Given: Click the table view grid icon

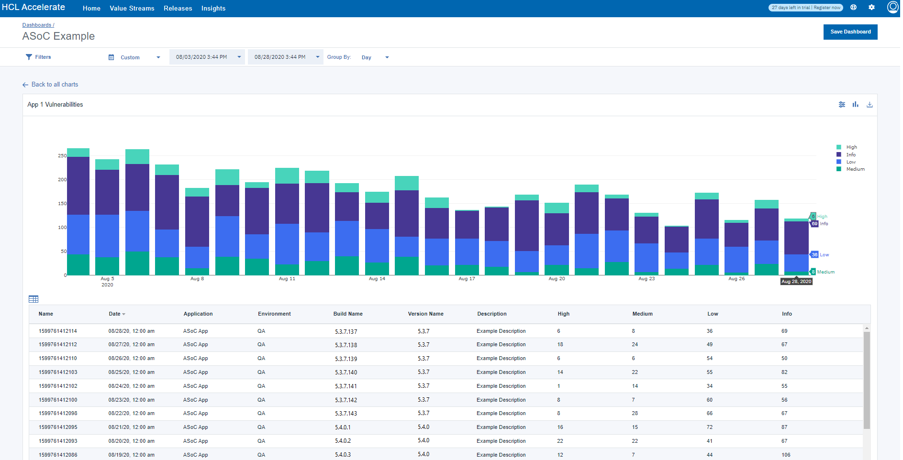Looking at the screenshot, I should (x=33, y=299).
